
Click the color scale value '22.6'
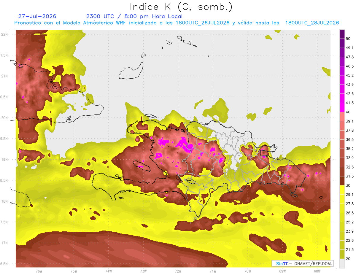(350, 241)
